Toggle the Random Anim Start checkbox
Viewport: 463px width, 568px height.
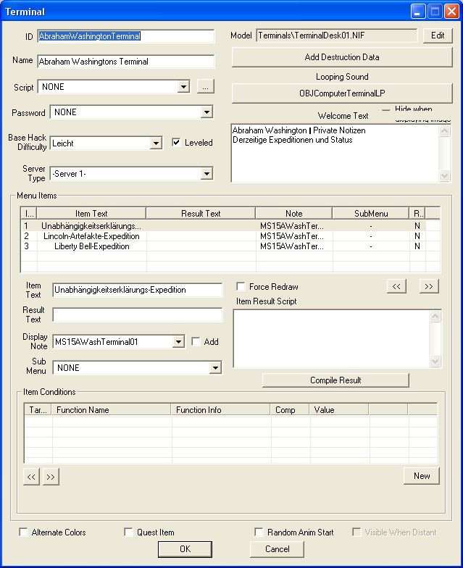[x=259, y=532]
